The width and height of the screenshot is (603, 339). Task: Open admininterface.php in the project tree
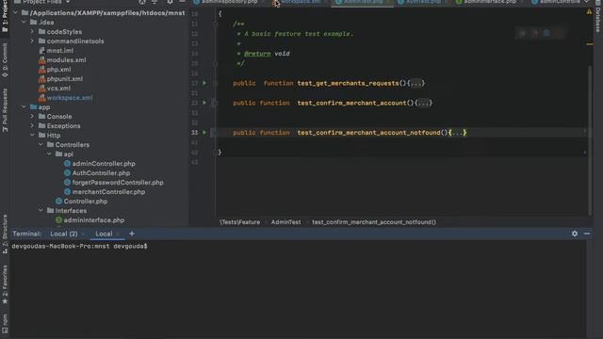(94, 219)
